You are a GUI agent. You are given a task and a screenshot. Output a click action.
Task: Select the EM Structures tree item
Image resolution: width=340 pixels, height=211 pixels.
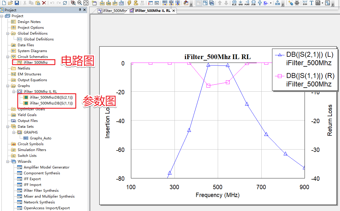(29, 74)
